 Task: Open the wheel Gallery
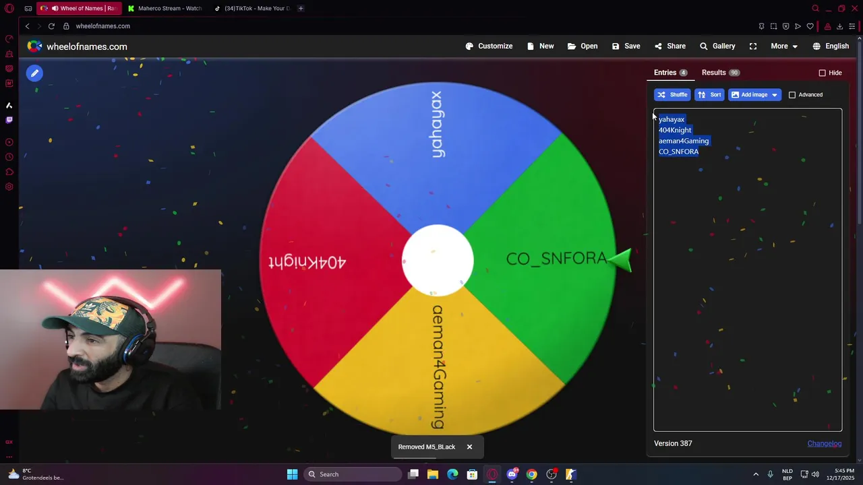click(717, 46)
